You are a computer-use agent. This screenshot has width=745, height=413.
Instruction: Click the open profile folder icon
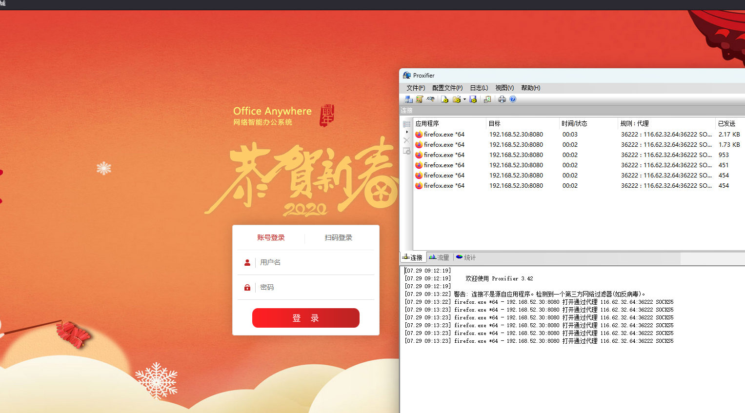(456, 99)
